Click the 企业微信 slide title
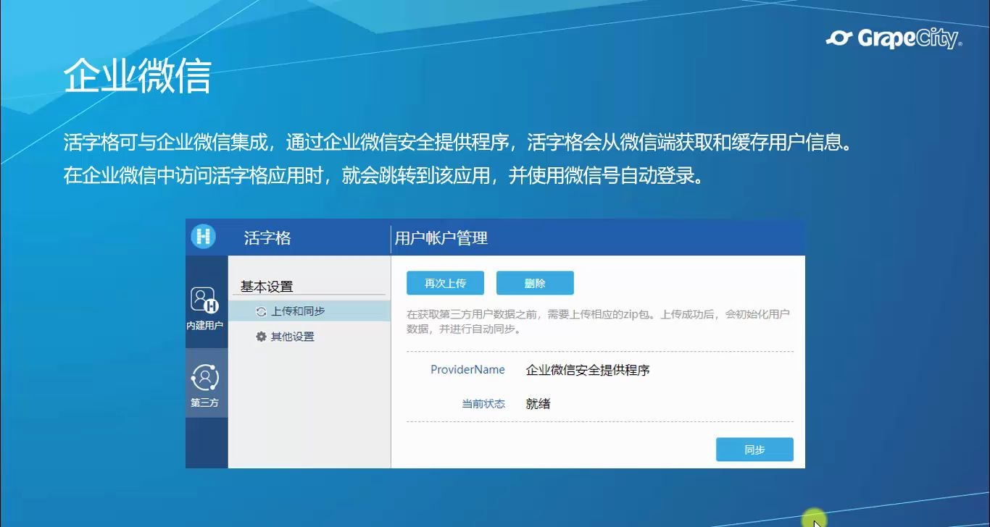 (138, 77)
